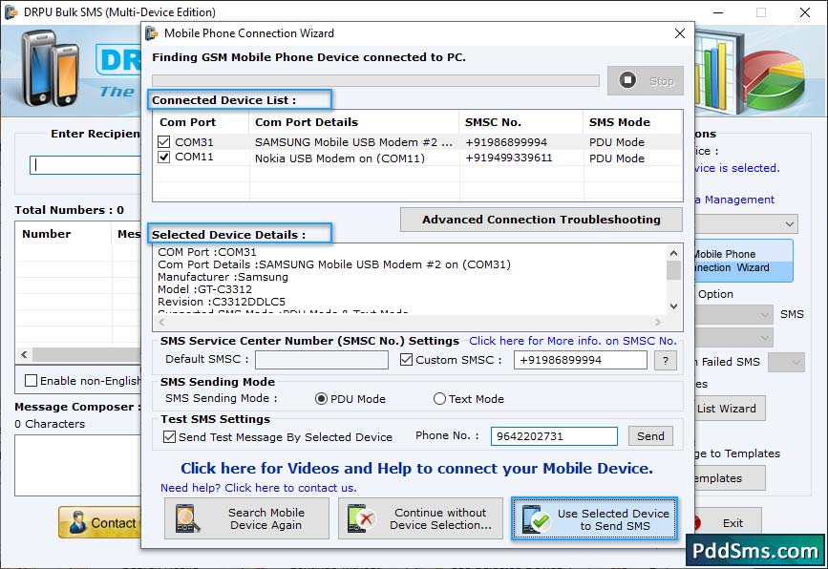828x569 pixels.
Task: Click Use Selected Device to Send SMS
Action: [x=594, y=518]
